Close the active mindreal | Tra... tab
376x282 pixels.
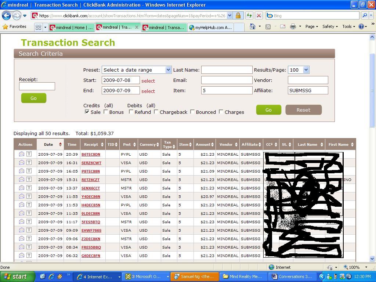click(x=137, y=27)
